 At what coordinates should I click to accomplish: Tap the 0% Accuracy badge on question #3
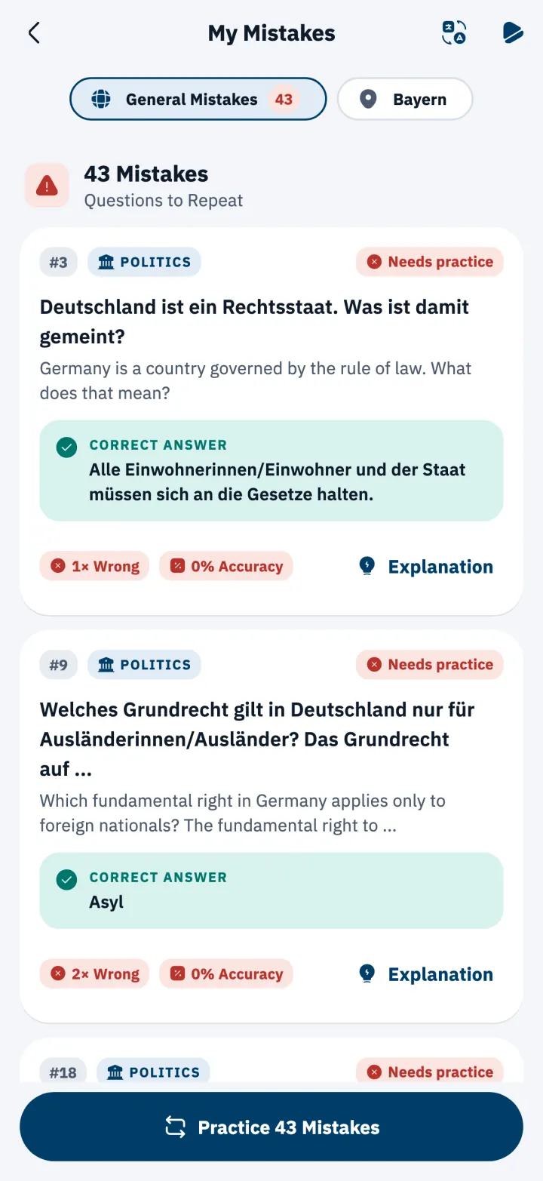(226, 566)
